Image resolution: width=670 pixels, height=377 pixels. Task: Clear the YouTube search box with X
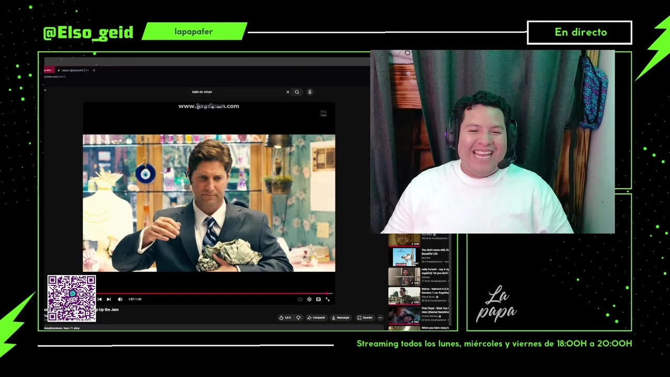point(287,92)
